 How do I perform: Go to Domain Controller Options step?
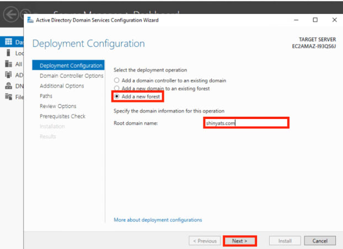(x=71, y=75)
